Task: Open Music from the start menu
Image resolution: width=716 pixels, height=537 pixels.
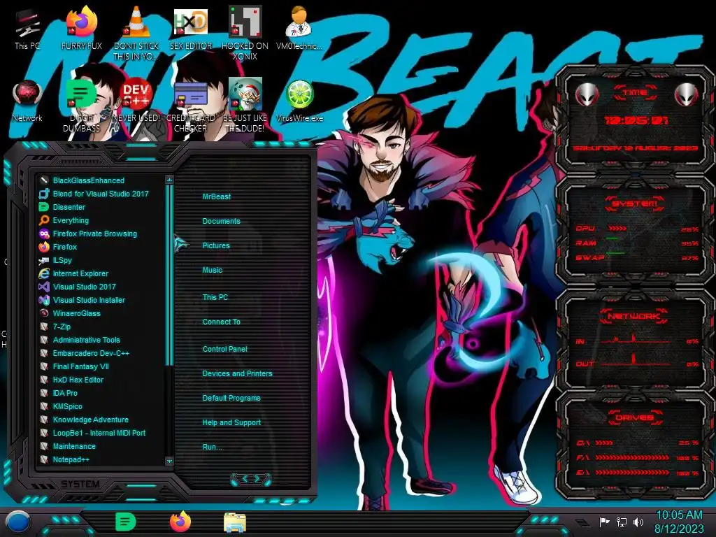Action: [213, 270]
